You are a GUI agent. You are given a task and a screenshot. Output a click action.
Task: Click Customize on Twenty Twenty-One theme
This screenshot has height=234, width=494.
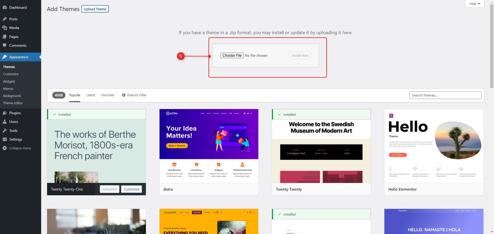click(132, 189)
